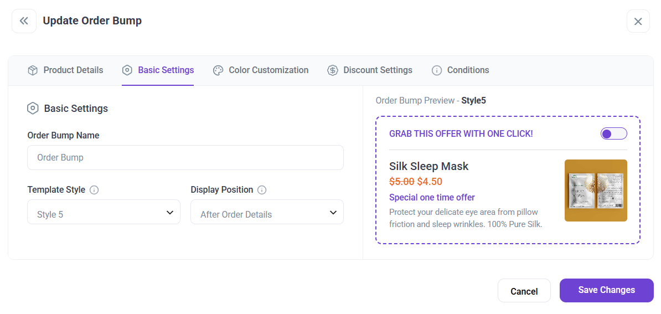Image resolution: width=661 pixels, height=314 pixels.
Task: Expand the Display Position dropdown
Action: [x=267, y=212]
